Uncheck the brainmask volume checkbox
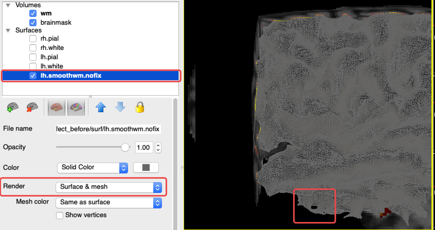This screenshot has height=230, width=435. click(33, 23)
